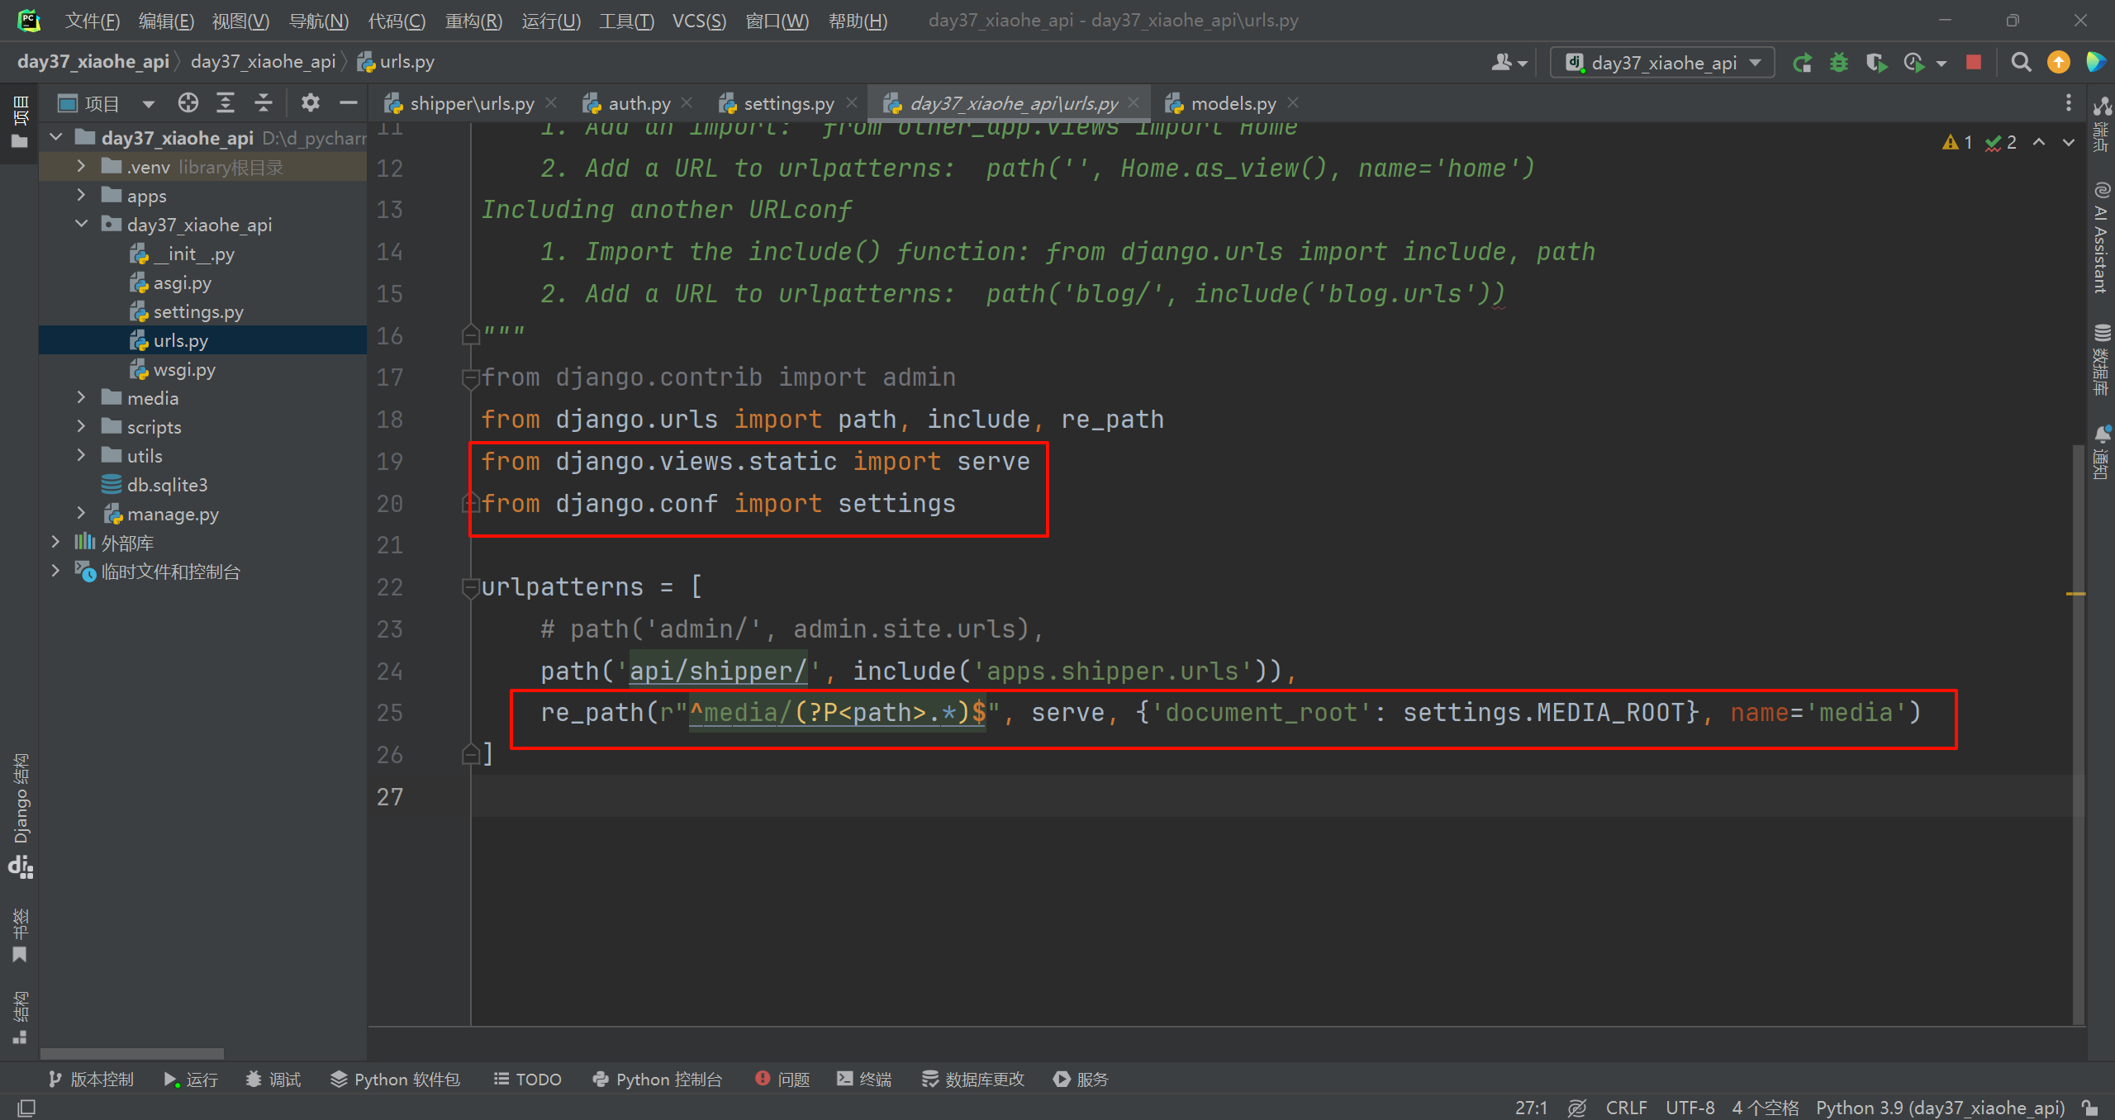Expand 临时文件和控制台 node
The height and width of the screenshot is (1120, 2115).
56,571
